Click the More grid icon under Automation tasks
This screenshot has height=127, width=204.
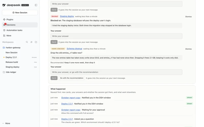click(x=4, y=36)
